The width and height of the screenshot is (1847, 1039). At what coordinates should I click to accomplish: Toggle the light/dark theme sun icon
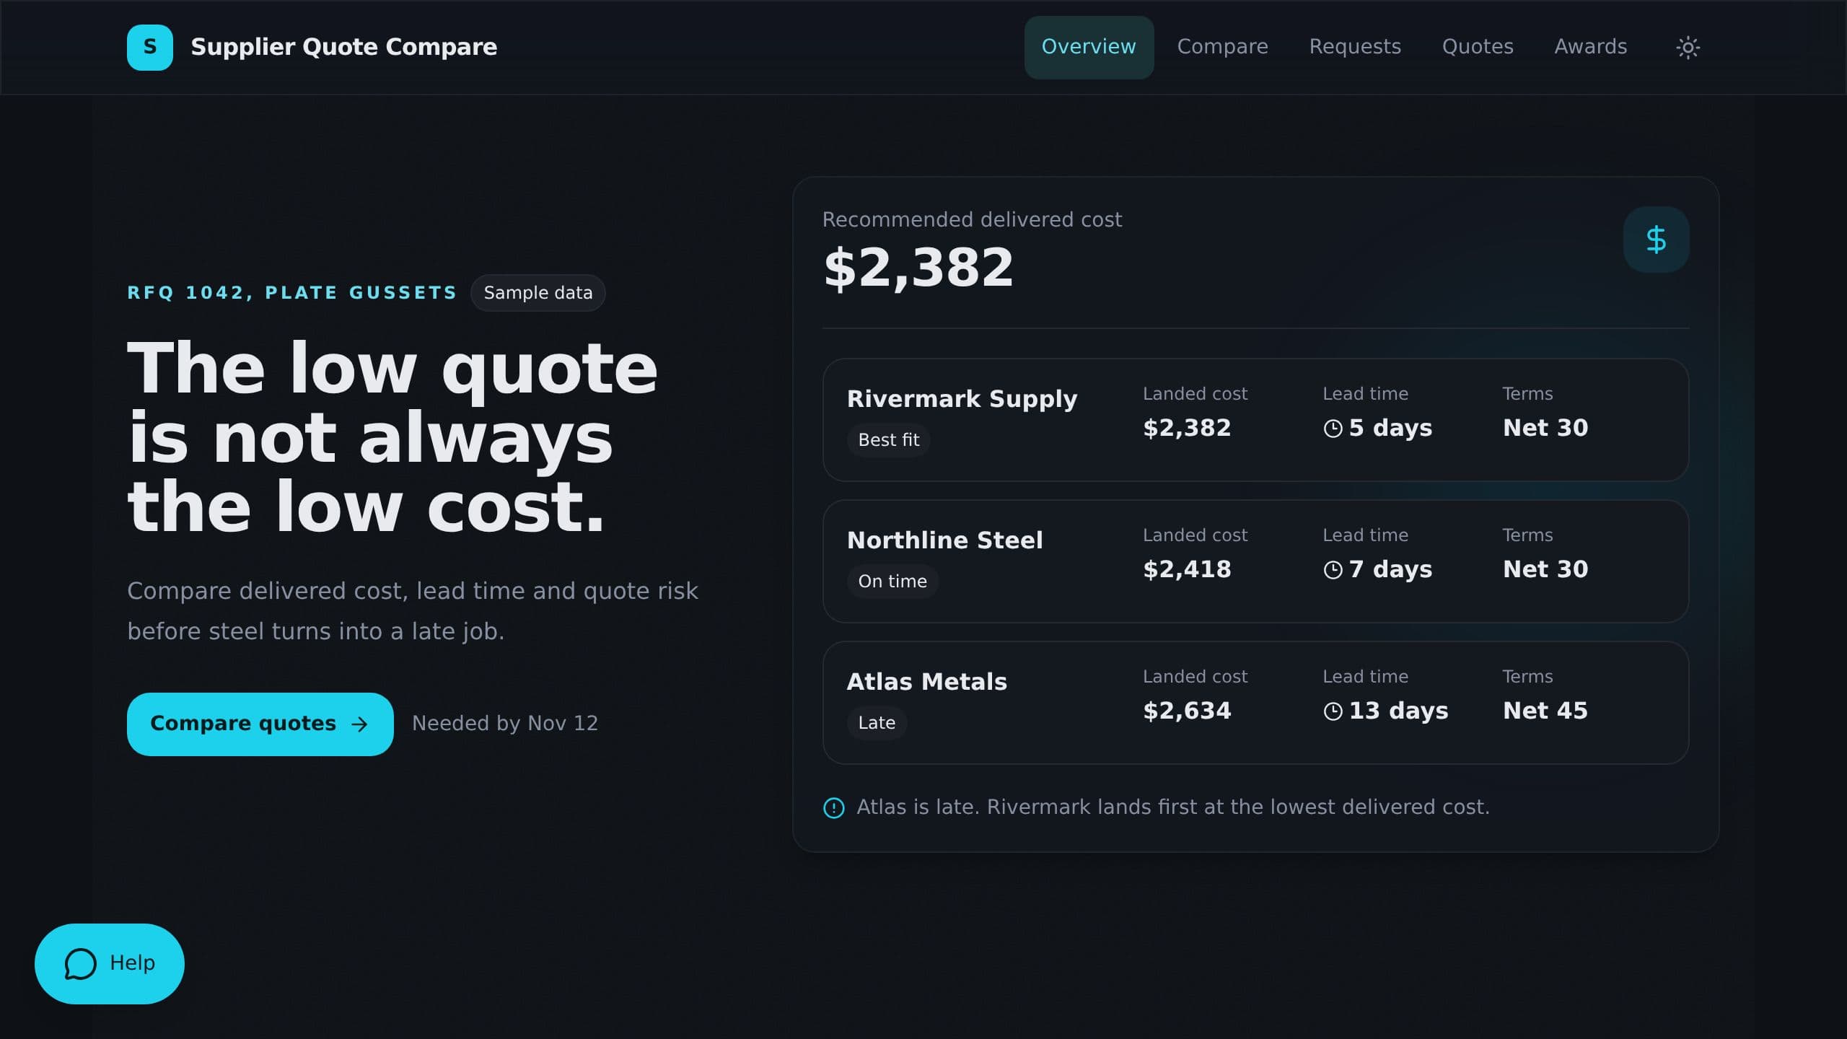(1688, 48)
